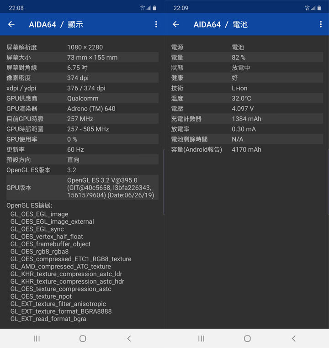Select the 屏幕大小 73 mm × 155 mm row

82,57
